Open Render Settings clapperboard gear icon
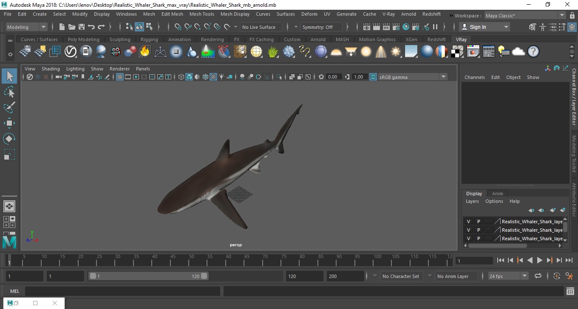Screen dimensions: 578x309 (396, 27)
